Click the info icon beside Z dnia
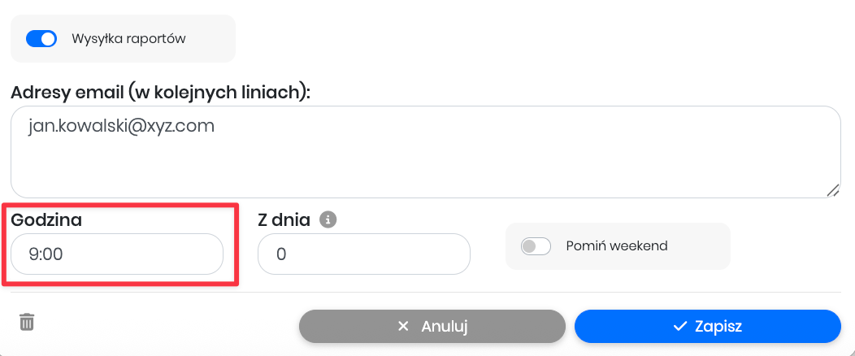 (328, 219)
